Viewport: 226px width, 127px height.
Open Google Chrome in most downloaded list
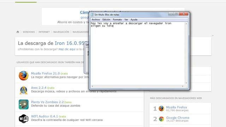178,117
